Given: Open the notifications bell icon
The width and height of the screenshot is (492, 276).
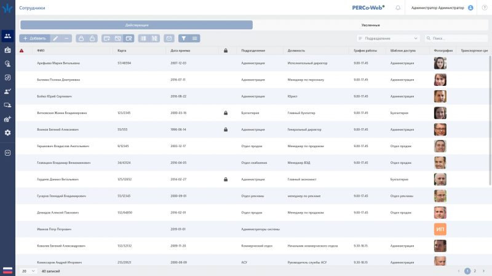Looking at the screenshot, I should (x=398, y=8).
